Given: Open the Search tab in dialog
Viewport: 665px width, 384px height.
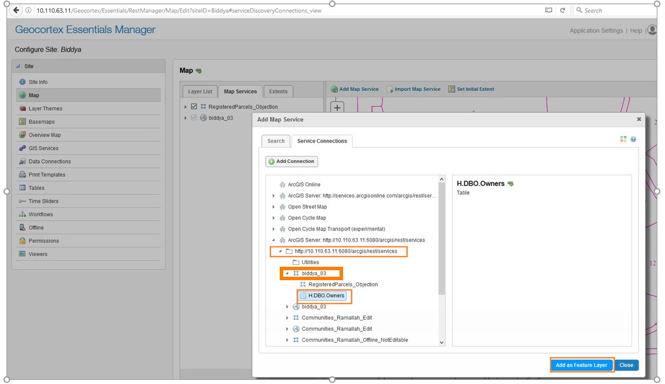Looking at the screenshot, I should coord(276,141).
